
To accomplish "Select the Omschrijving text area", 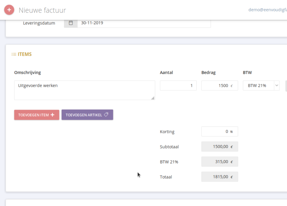I will click(84, 90).
